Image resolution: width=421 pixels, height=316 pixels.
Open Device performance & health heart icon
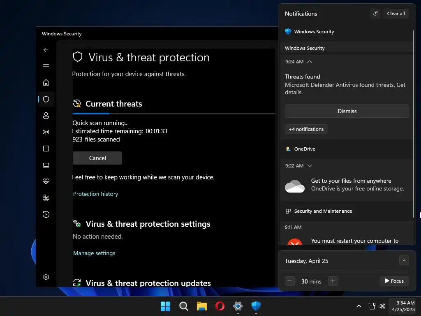coord(46,181)
